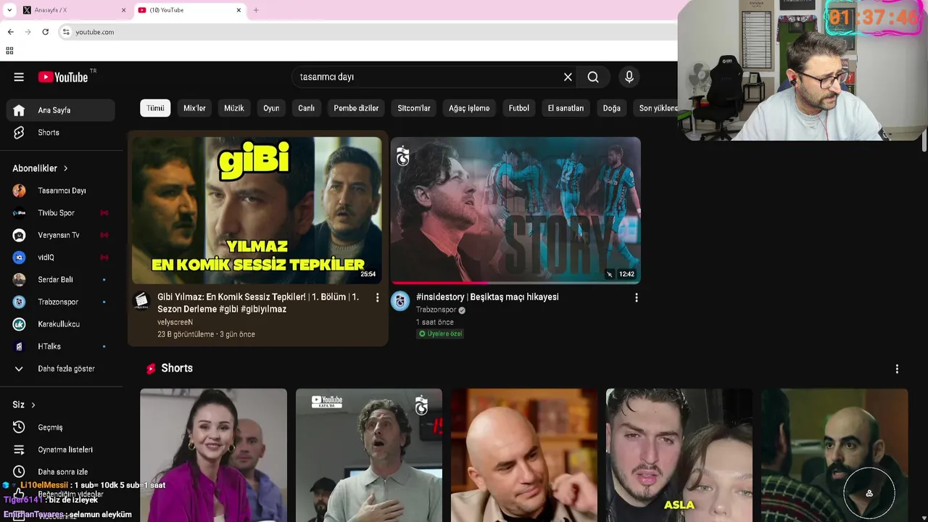Click the YouTube logo
Screen dimensions: 928x522
coord(63,77)
